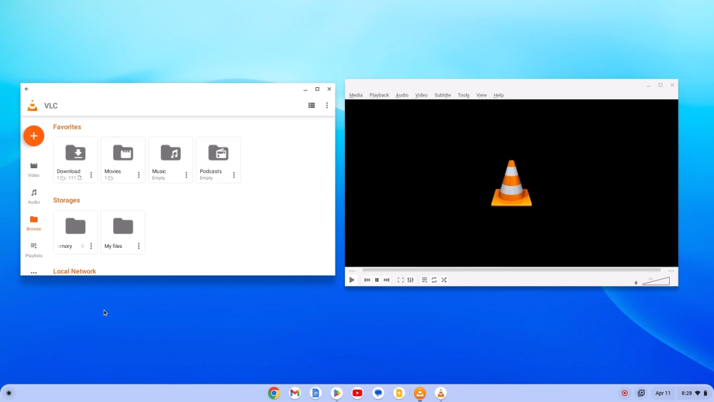Click the VLC seek progress bar
Screen dimensions: 714x402
tap(511, 270)
